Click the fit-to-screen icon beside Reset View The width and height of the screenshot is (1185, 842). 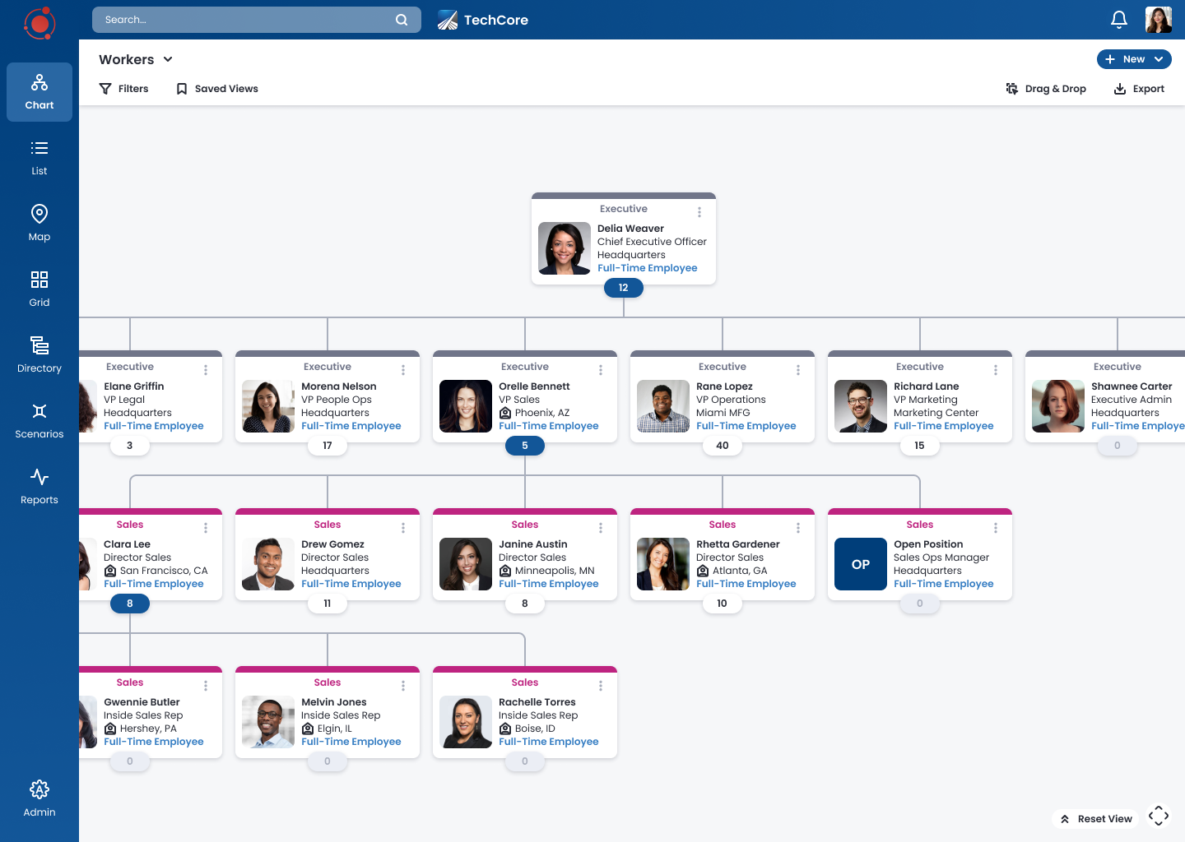tap(1158, 816)
